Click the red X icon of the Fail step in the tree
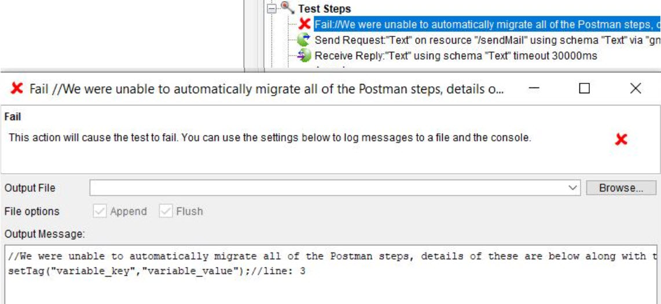This screenshot has width=661, height=304. pos(304,24)
